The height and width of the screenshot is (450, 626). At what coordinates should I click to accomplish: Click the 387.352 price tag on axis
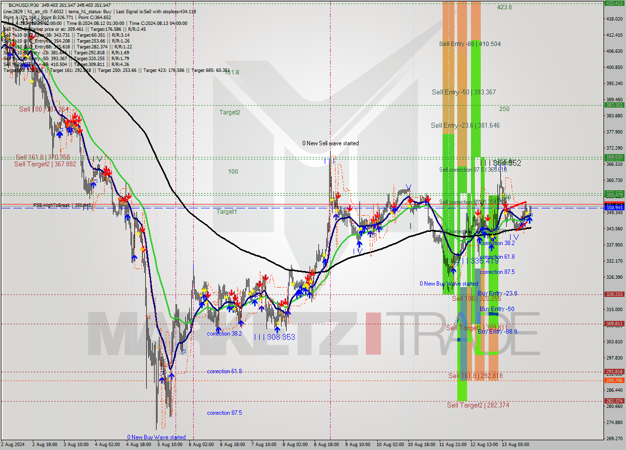[615, 105]
